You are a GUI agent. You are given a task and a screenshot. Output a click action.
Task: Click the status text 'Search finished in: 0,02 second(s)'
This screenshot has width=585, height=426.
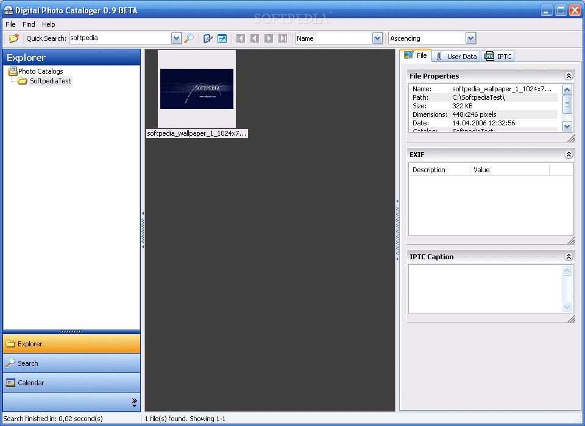point(53,419)
